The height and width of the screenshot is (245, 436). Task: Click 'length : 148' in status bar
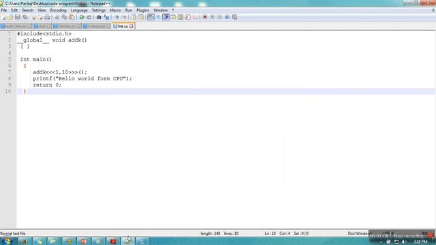[x=211, y=233]
